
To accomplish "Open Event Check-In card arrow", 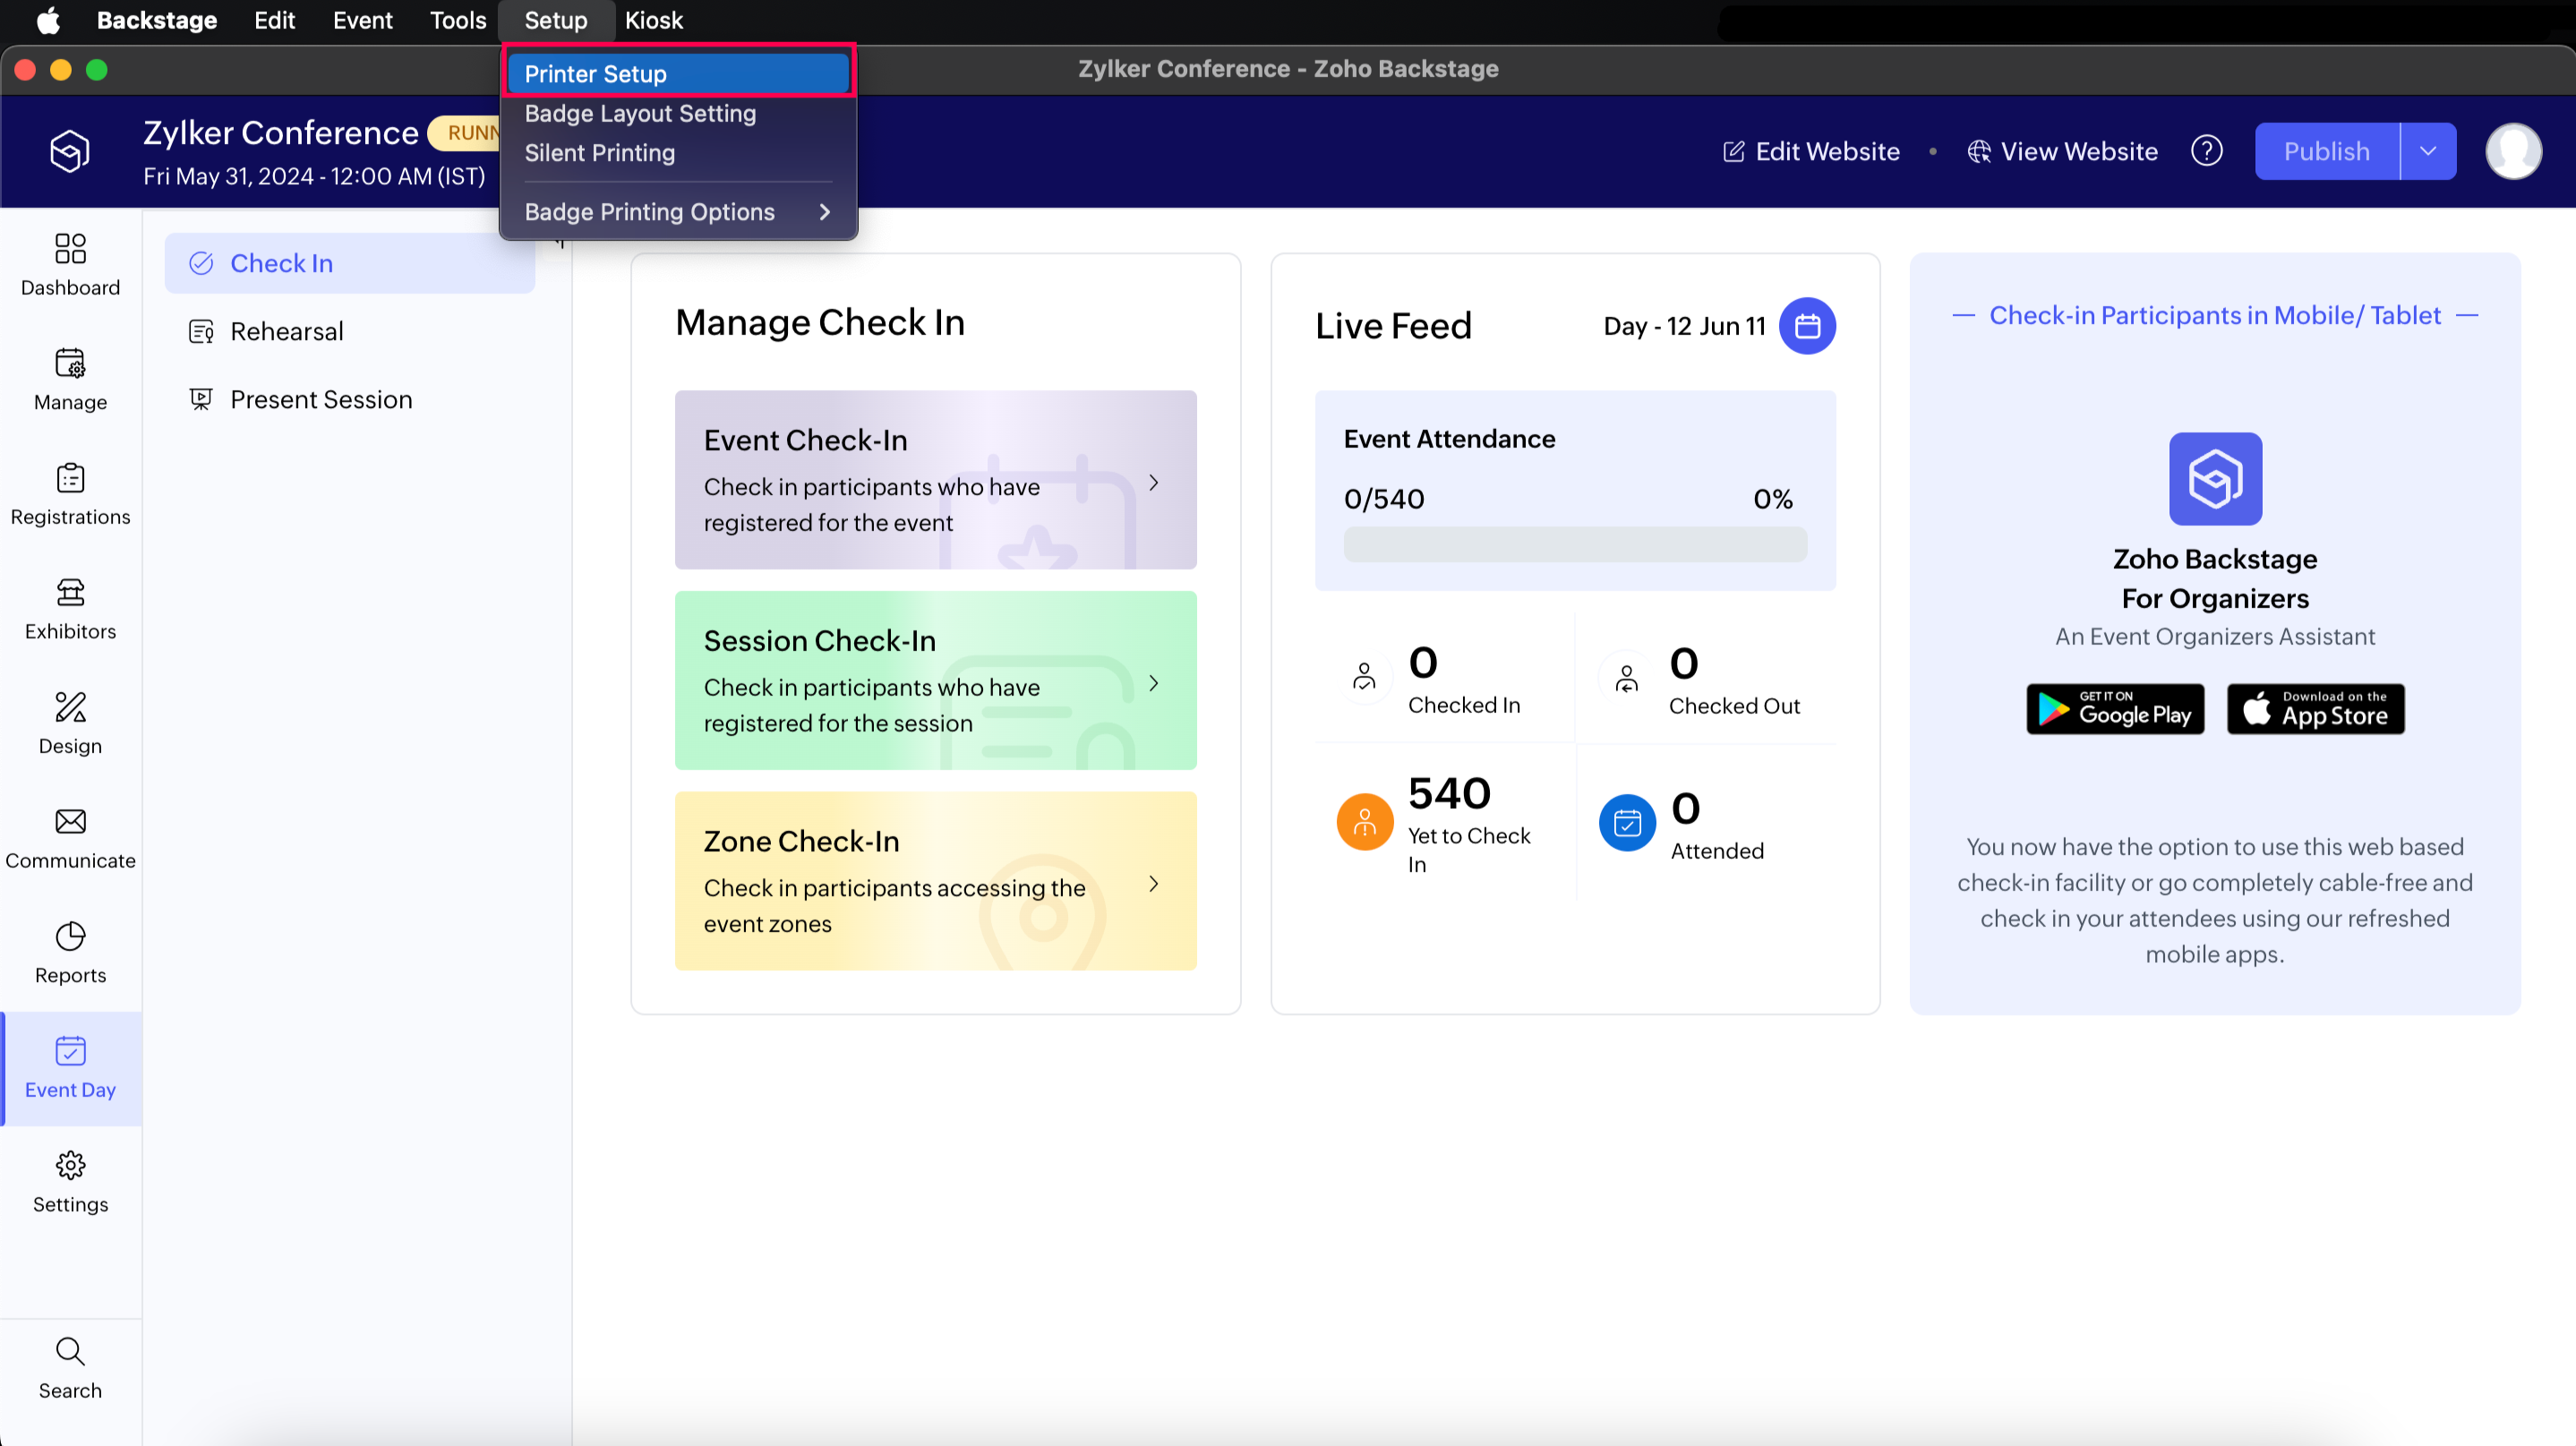I will [x=1154, y=483].
